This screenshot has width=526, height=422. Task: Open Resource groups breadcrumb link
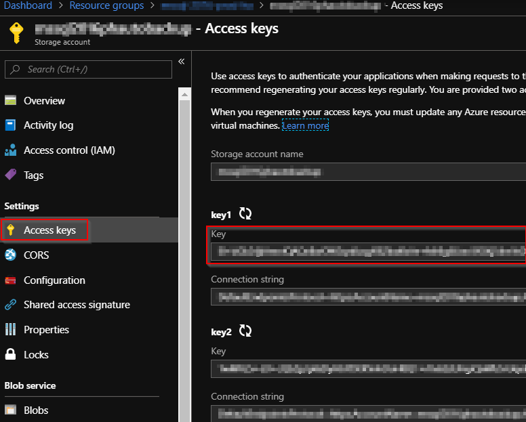click(x=106, y=5)
